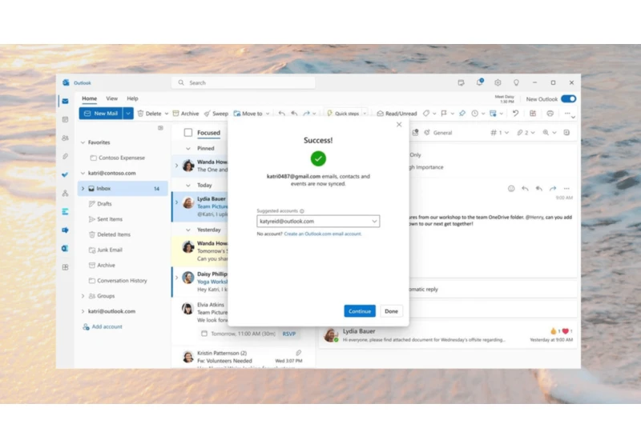Open the People icon in the left rail
This screenshot has height=448, width=641.
[65, 138]
